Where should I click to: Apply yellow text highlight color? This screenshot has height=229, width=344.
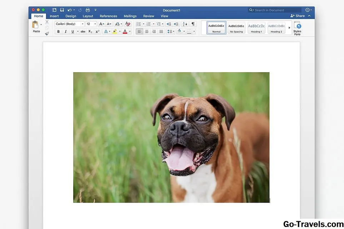(115, 31)
